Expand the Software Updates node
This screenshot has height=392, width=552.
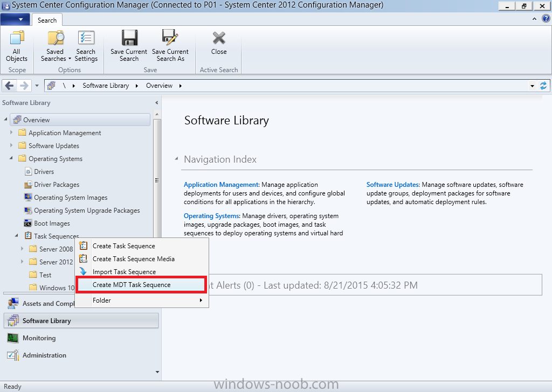(11, 145)
